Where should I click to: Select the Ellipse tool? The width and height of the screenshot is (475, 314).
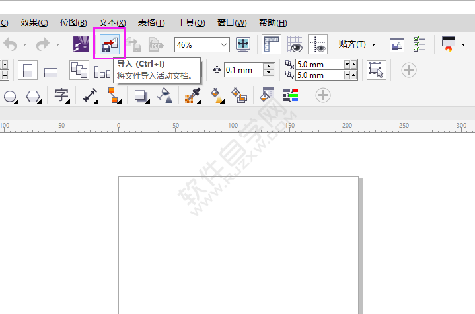click(11, 97)
